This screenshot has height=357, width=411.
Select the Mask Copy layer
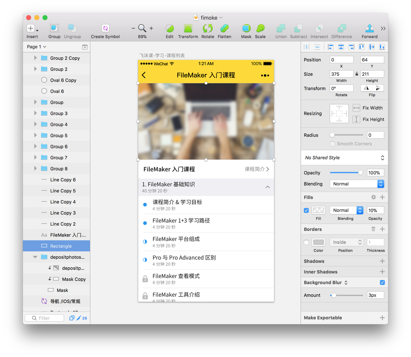tap(57, 279)
